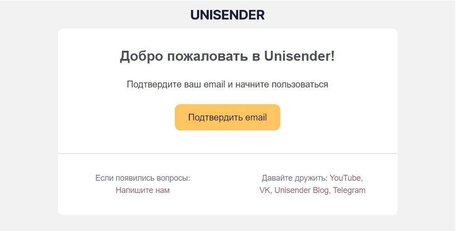This screenshot has height=231, width=456.
Task: Click the Если появились вопросы: label
Action: (x=143, y=178)
